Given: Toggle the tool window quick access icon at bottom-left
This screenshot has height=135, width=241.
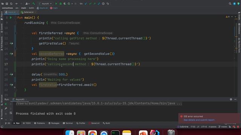Looking at the screenshot, I should coord(2,127).
